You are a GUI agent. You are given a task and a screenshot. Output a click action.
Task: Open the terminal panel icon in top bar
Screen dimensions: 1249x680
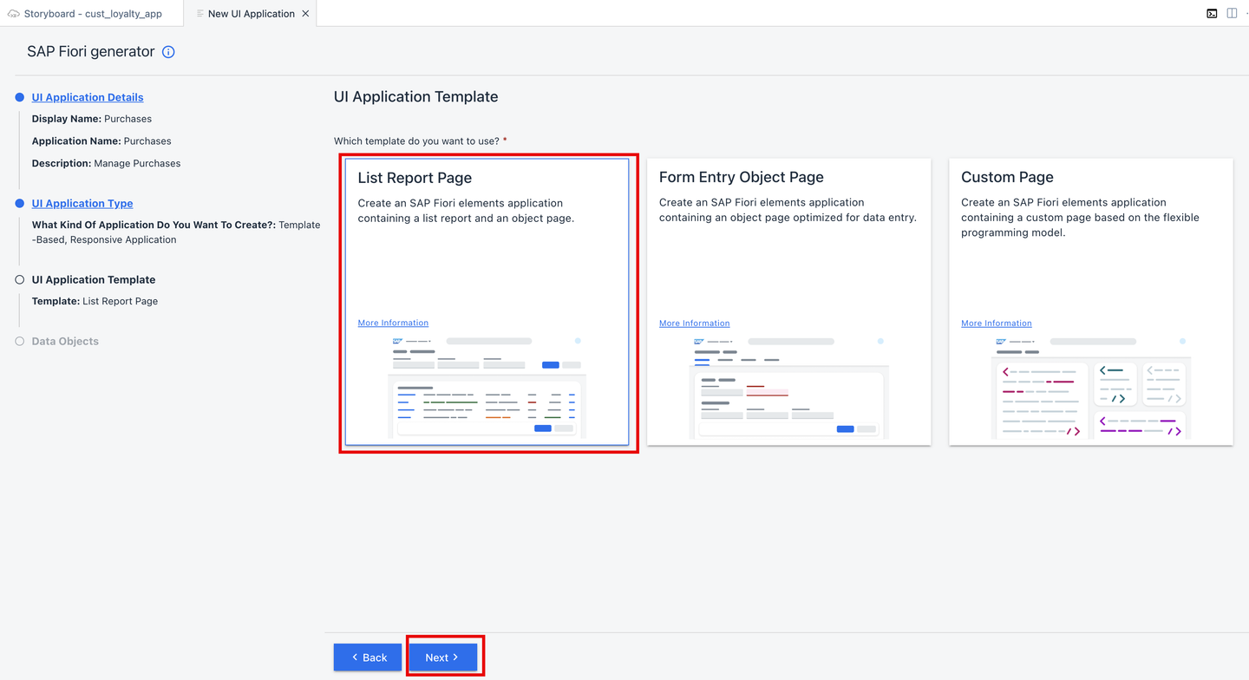point(1212,13)
